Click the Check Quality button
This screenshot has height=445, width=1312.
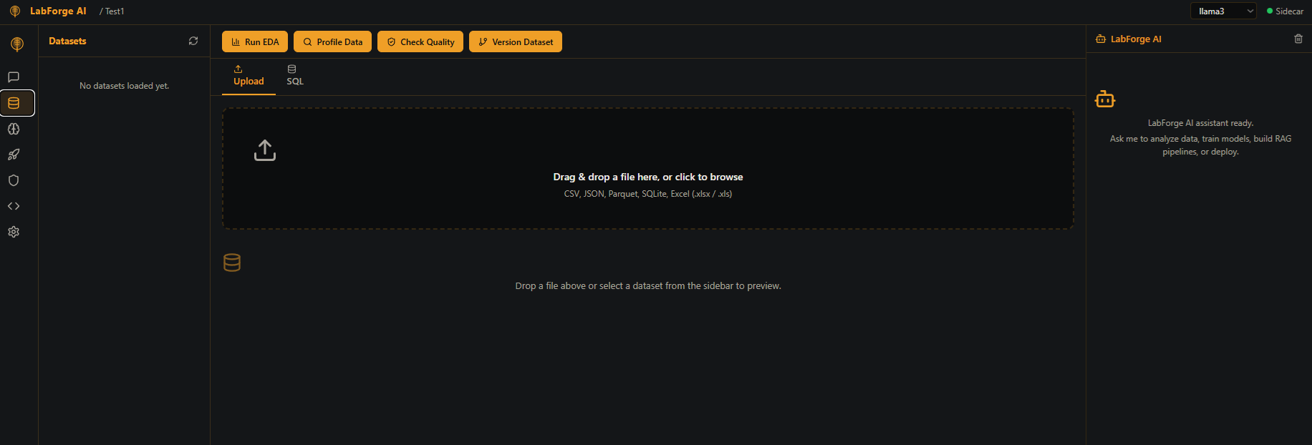pos(420,41)
